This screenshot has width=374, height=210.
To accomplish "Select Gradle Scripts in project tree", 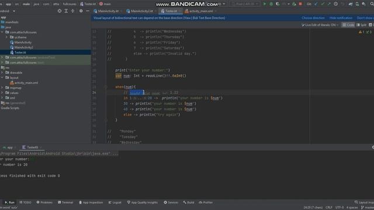I will tap(10, 108).
